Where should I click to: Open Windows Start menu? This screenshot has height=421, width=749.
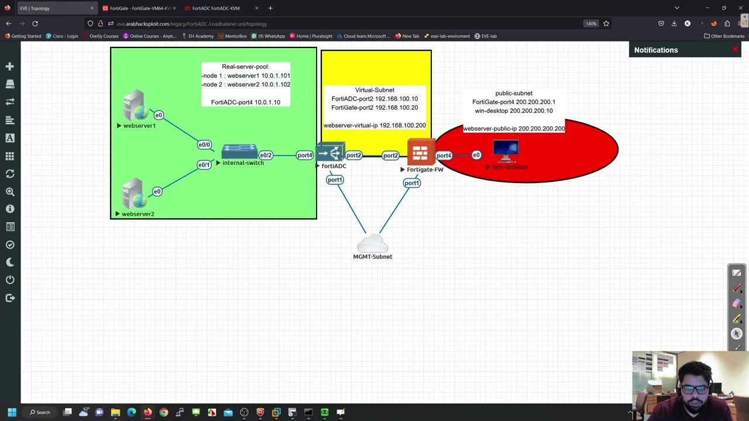12,412
